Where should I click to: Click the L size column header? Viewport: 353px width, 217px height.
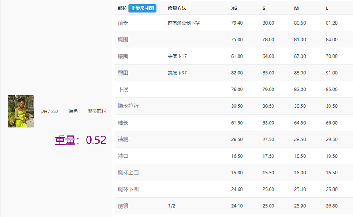[x=327, y=8]
